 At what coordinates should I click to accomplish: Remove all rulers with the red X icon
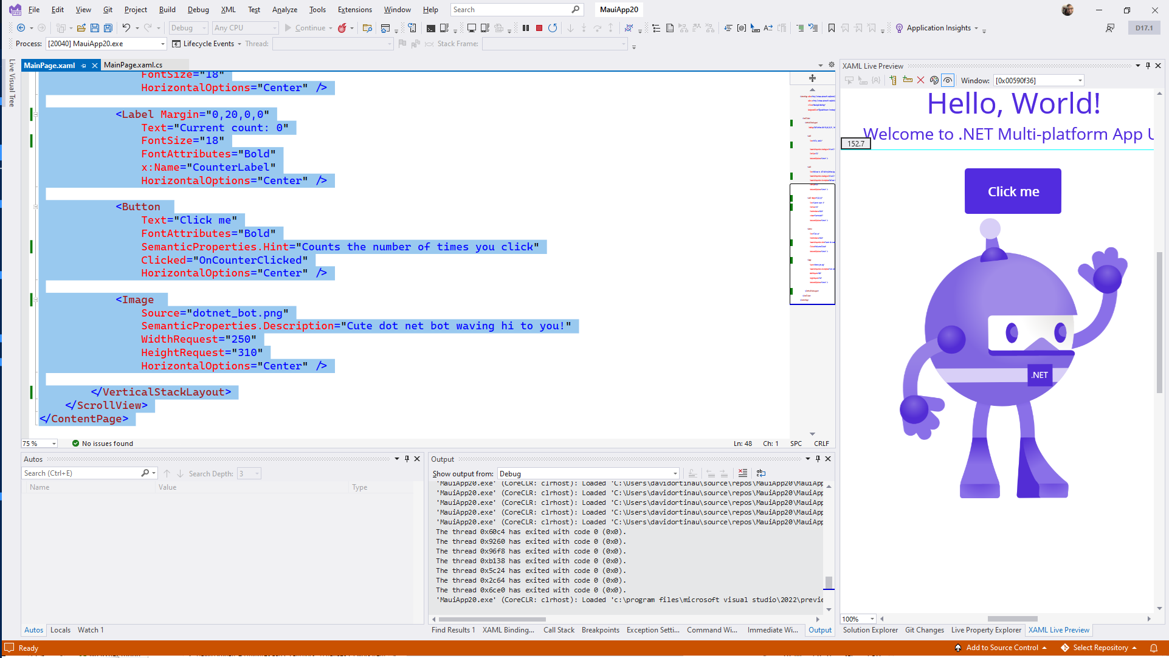coord(920,80)
